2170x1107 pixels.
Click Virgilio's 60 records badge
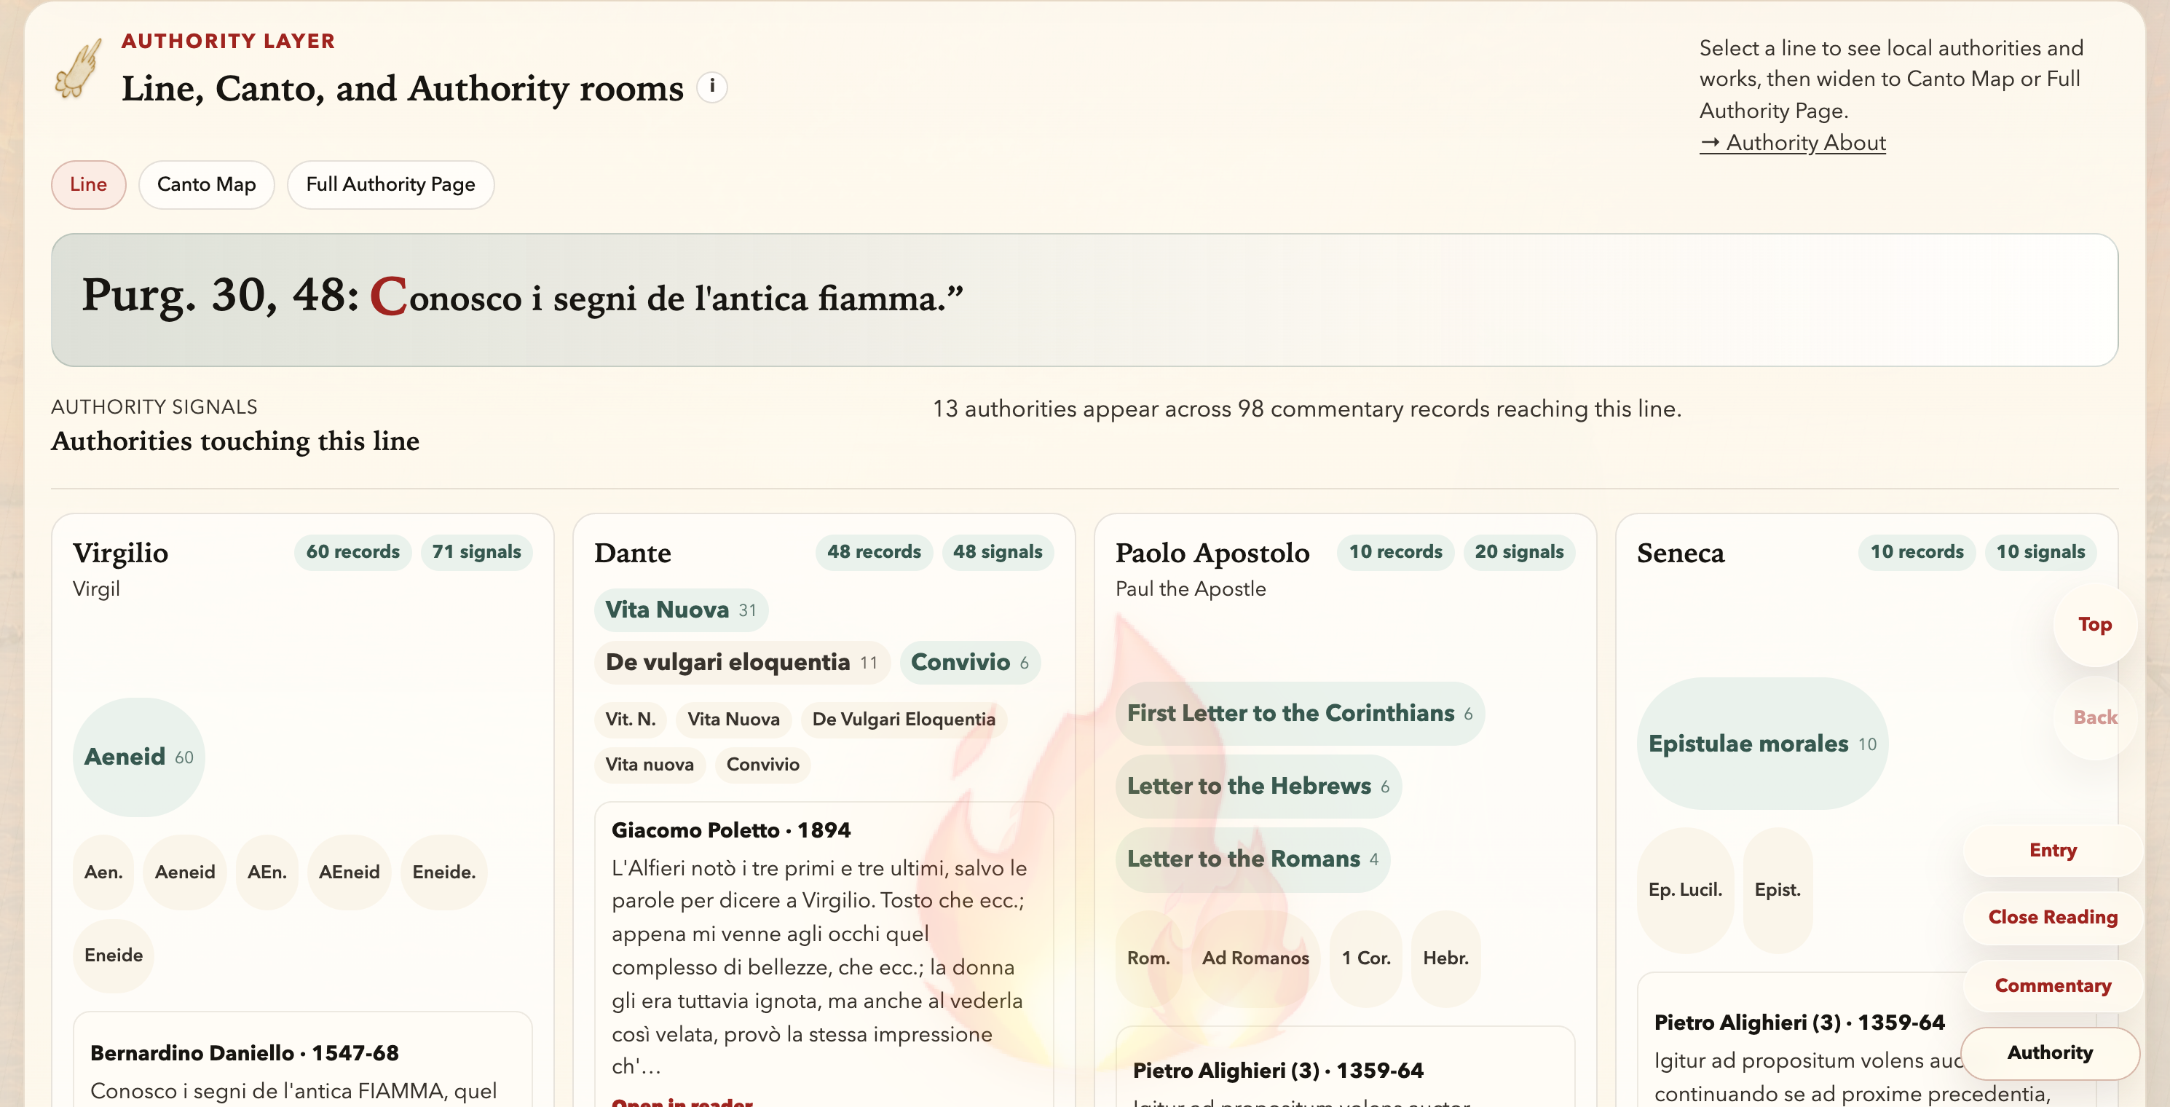coord(353,552)
